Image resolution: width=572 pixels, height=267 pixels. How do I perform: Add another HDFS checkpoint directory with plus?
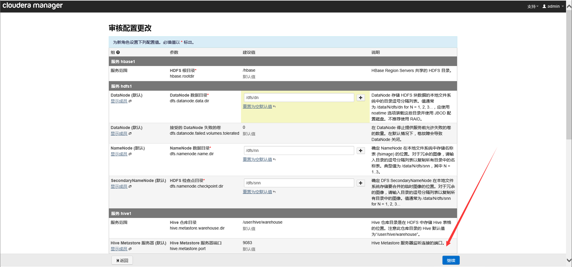click(x=360, y=183)
